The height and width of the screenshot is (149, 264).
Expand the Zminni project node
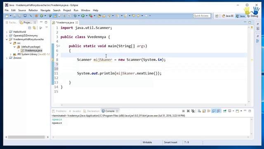[7, 58]
